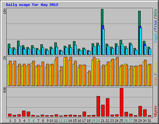Click the "Sites" legend label
The width and height of the screenshot is (159, 124).
pos(156,81)
